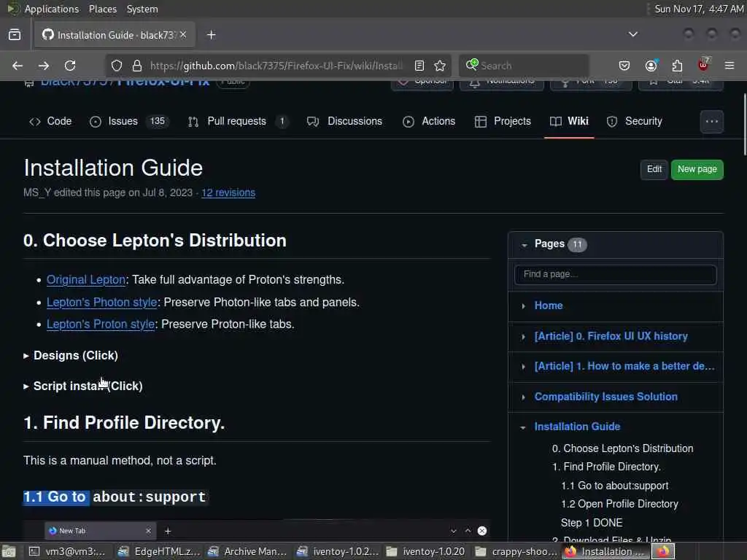Viewport: 747px width, 560px height.
Task: Open the Projects tab
Action: coord(503,122)
